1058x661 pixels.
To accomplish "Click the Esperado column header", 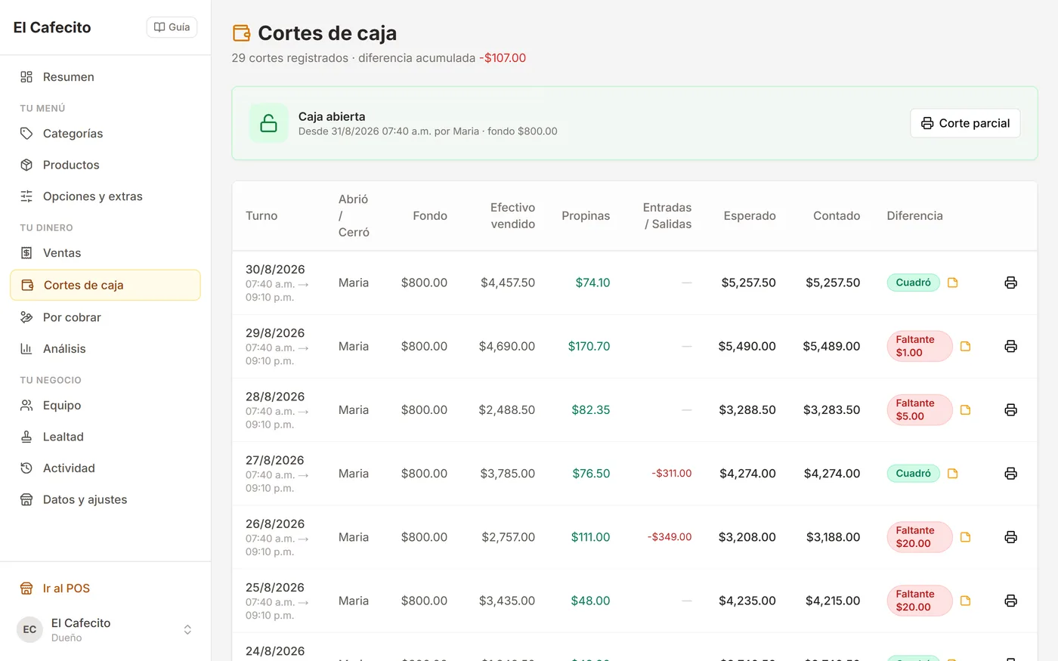I will 750,216.
